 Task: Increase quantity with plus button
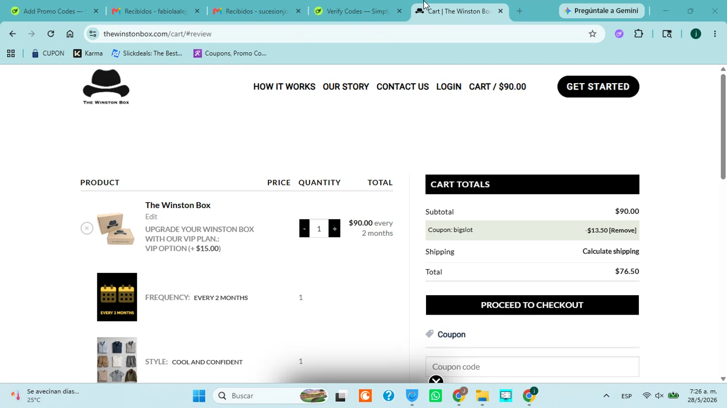334,228
